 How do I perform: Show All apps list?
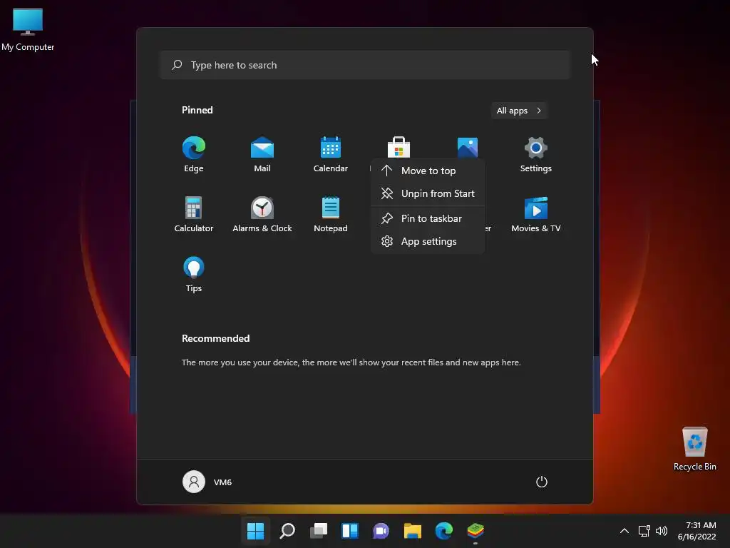519,111
